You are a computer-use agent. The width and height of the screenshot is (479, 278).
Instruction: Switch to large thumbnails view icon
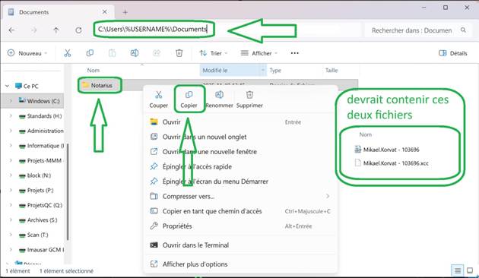(x=470, y=270)
